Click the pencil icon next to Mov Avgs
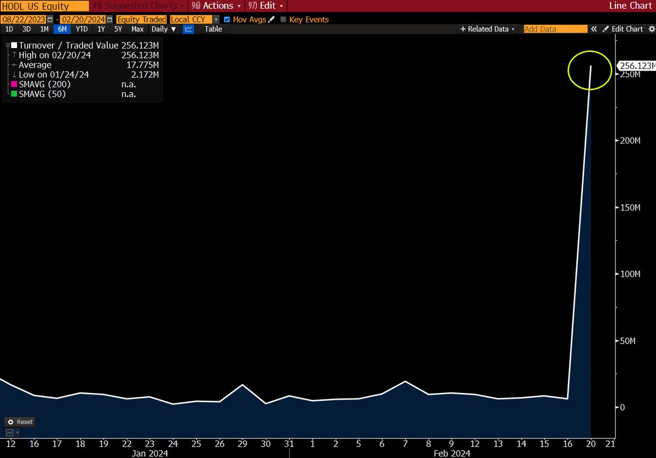This screenshot has width=656, height=458. tap(272, 19)
